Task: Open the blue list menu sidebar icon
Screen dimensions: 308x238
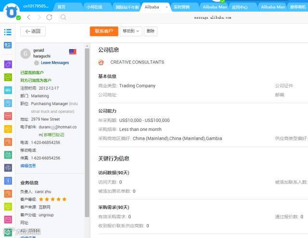Action: (8, 32)
